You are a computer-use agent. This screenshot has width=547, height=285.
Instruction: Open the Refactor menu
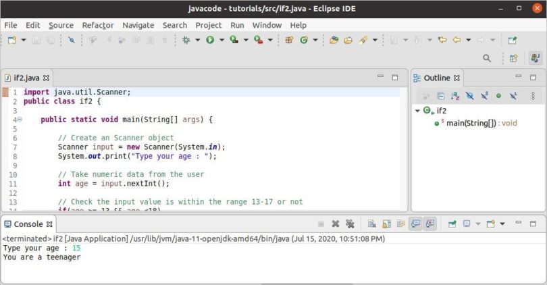[x=97, y=25]
